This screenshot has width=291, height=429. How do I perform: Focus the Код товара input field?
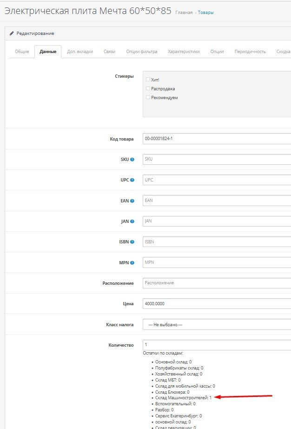coord(217,139)
